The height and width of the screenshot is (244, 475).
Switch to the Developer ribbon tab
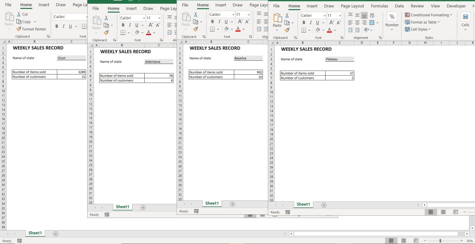tap(456, 6)
